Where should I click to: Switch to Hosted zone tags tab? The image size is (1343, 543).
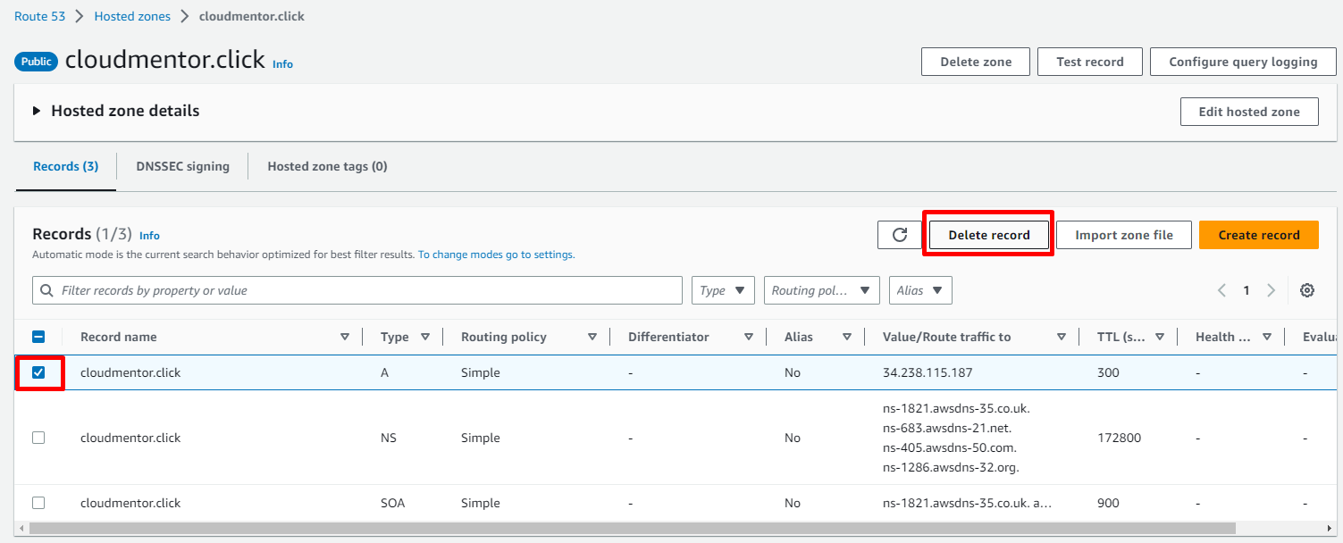click(x=327, y=166)
